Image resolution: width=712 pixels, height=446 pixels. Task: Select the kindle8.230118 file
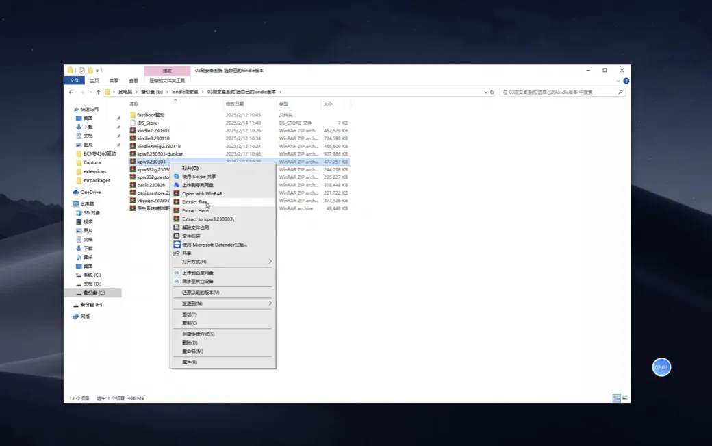(153, 138)
